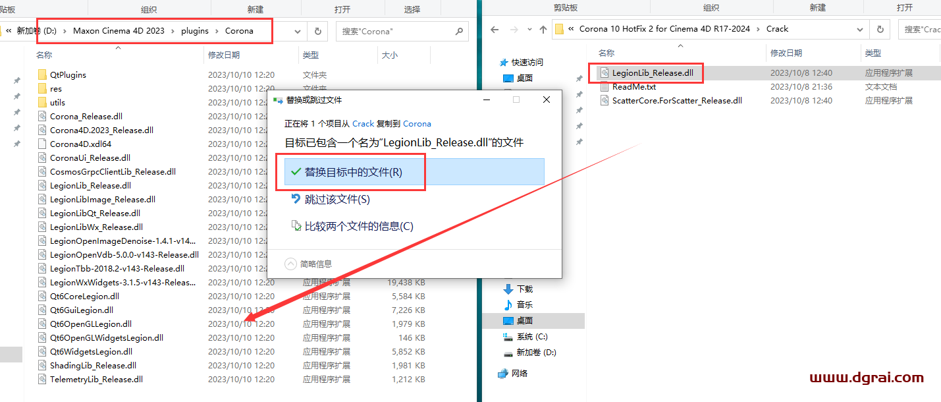The width and height of the screenshot is (941, 402).
Task: Select Qt6CoreLegion.dll file icon
Action: tap(42, 296)
